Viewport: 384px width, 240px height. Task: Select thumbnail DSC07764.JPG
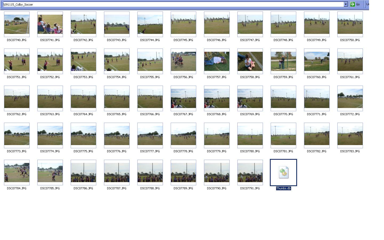83,98
